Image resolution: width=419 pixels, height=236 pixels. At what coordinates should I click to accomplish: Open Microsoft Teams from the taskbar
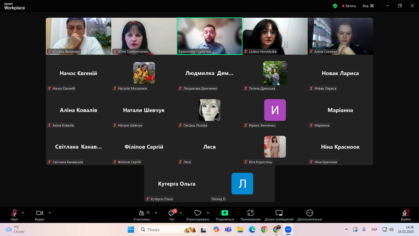228,229
